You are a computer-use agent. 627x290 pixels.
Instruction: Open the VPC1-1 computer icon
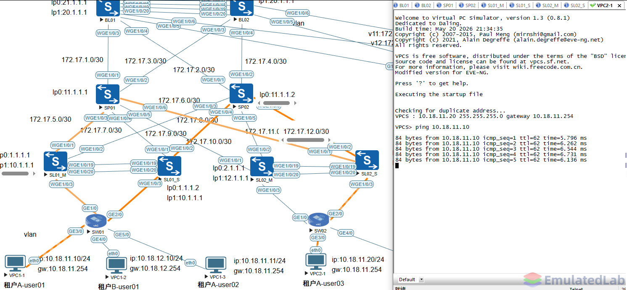(15, 263)
